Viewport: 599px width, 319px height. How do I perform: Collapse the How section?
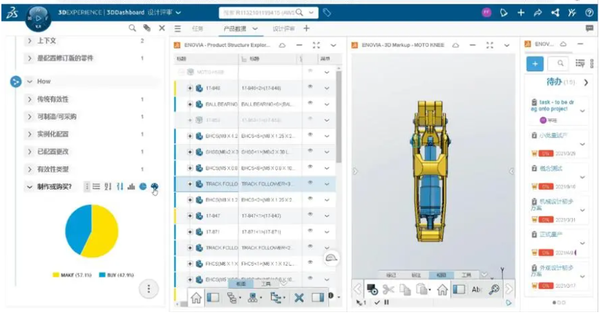pos(30,82)
